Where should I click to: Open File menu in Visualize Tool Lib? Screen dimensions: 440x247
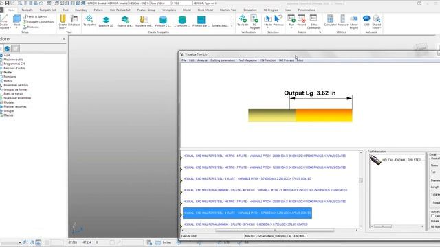pyautogui.click(x=184, y=60)
